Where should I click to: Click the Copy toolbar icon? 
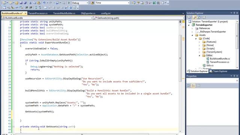[x=34, y=3]
